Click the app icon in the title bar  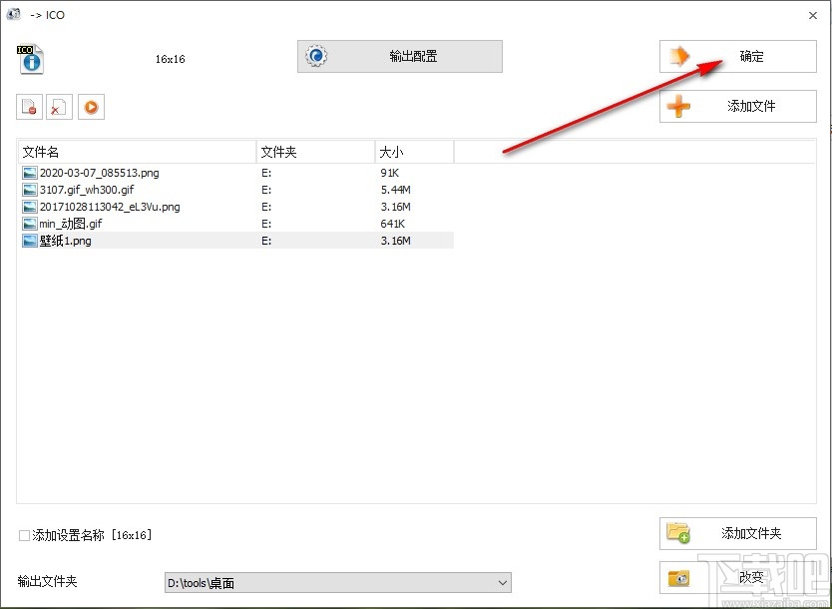tap(13, 14)
